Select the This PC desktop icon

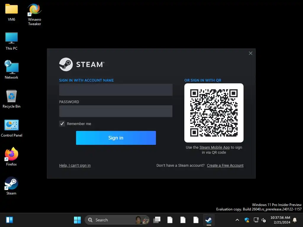[x=12, y=41]
